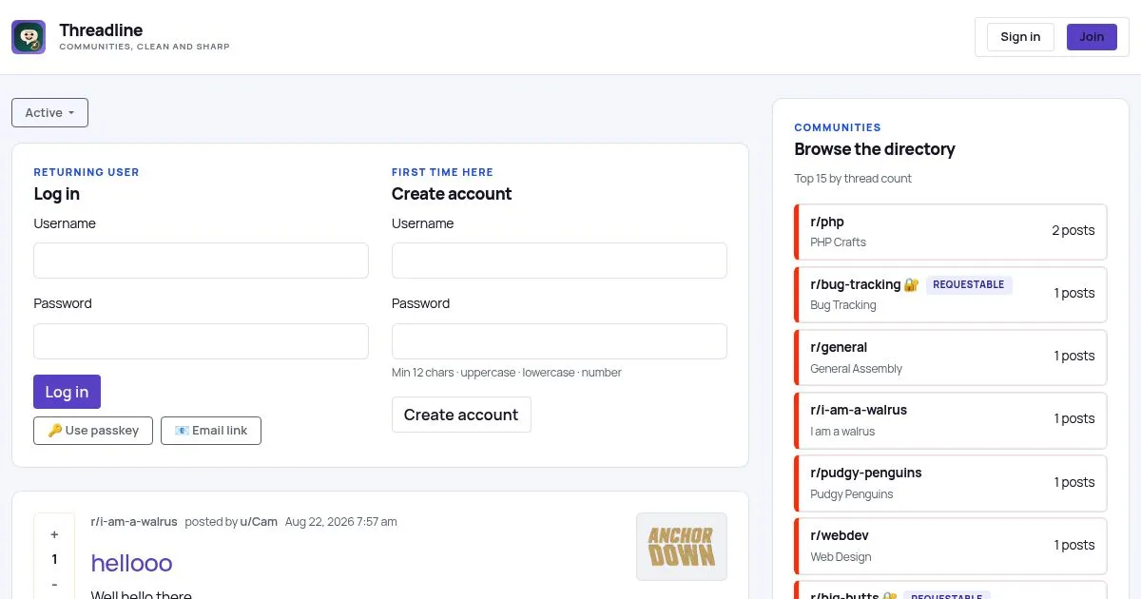Visit the u/Cam user profile
1141x599 pixels.
[x=259, y=522]
